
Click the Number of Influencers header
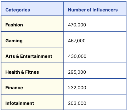click(95, 9)
